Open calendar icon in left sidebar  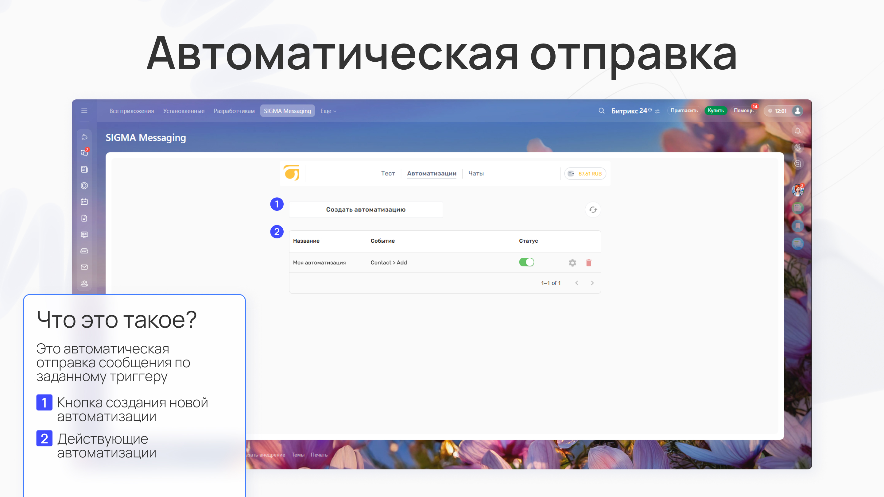84,202
